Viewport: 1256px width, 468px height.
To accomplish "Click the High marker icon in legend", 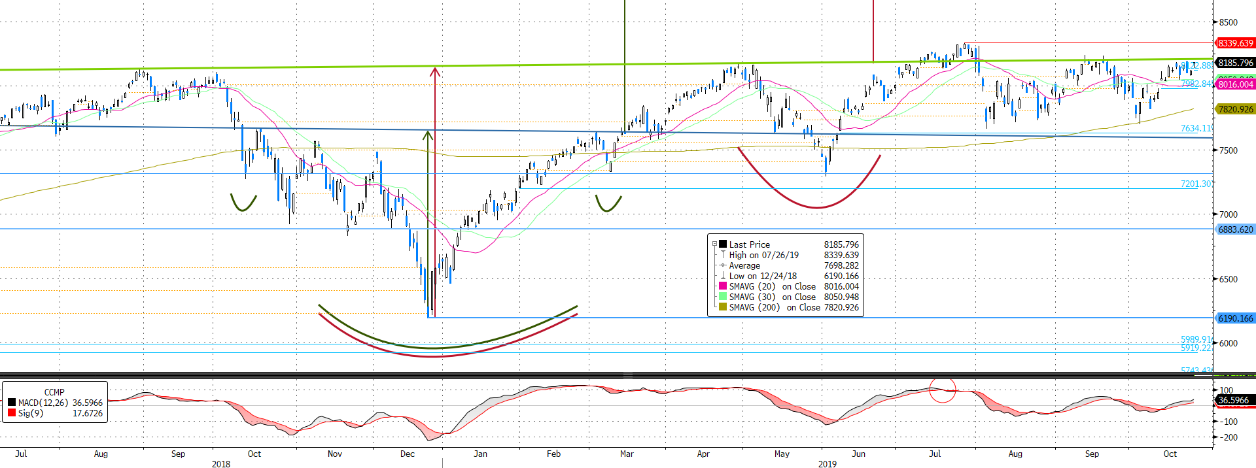I will (723, 255).
